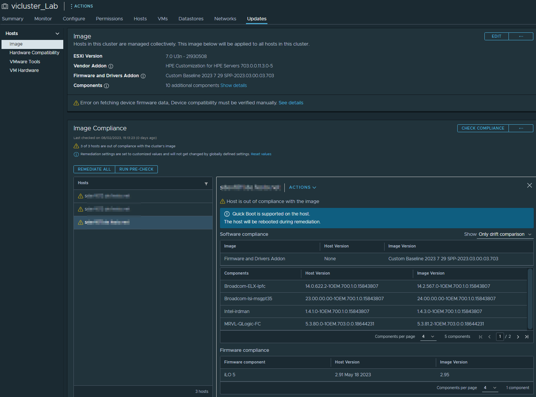Open the cluster ACTIONS menu
This screenshot has width=536, height=397.
click(x=82, y=6)
